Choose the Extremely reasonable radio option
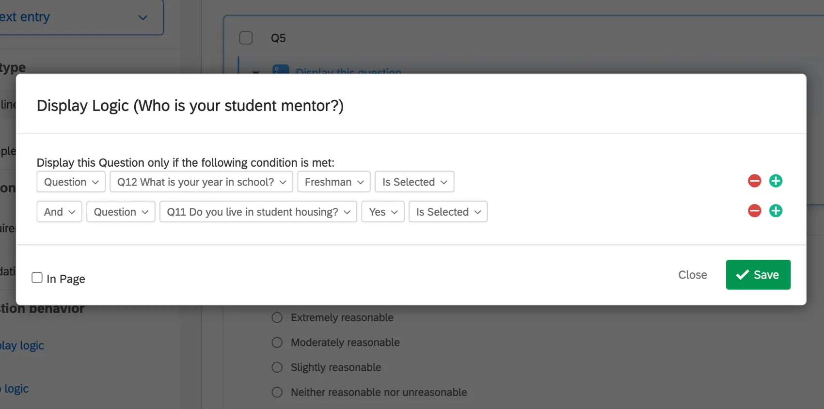824x409 pixels. (277, 317)
